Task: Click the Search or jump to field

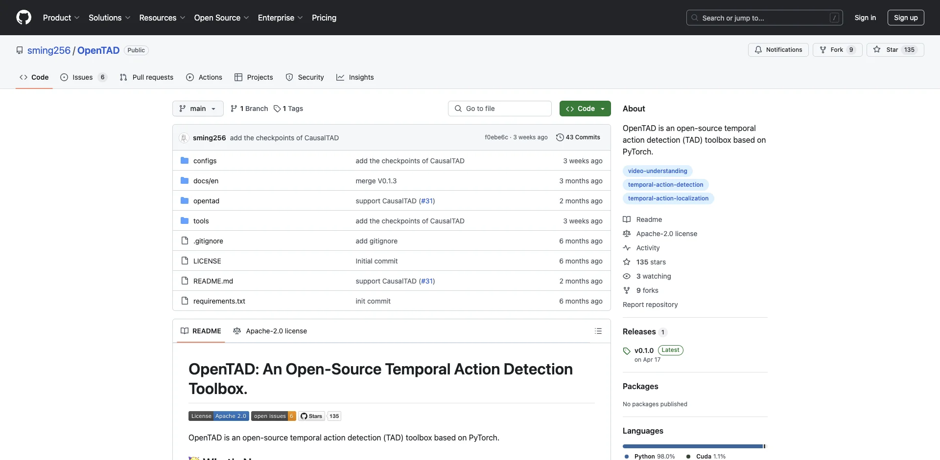Action: pos(765,18)
